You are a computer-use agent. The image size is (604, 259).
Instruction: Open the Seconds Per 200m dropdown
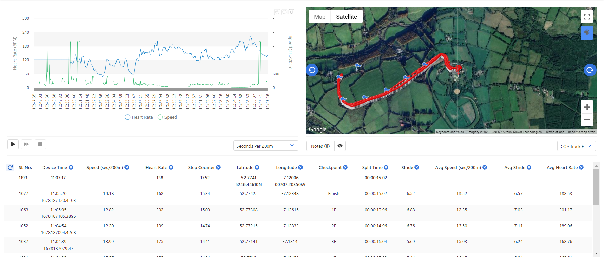click(266, 146)
